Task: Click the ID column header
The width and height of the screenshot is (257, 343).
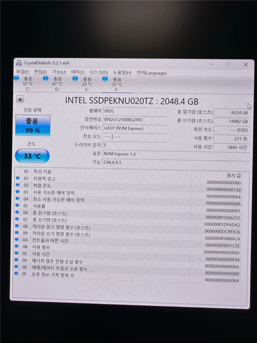Action: click(x=26, y=171)
